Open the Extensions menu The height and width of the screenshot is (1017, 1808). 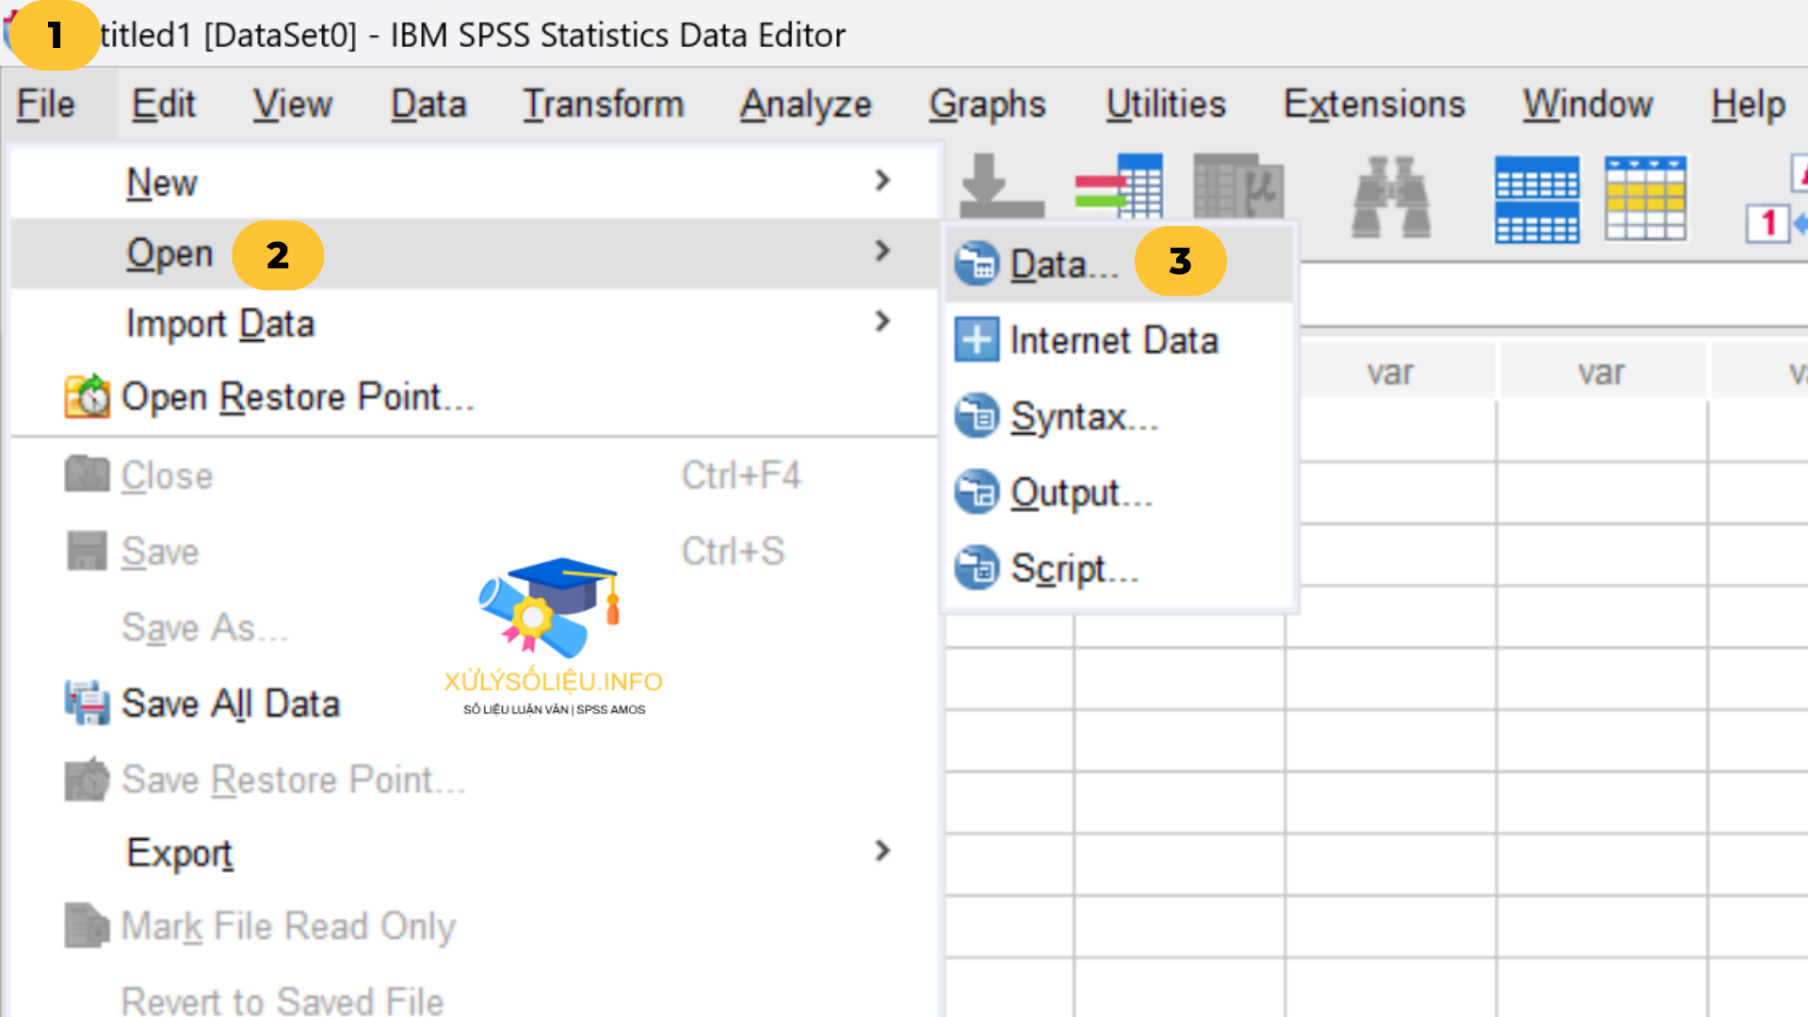1374,104
